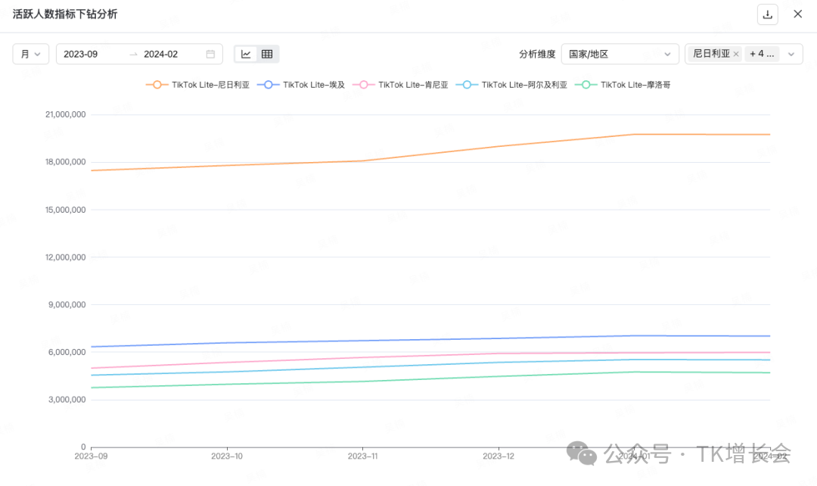Click the 2023-11 x-axis label
The height and width of the screenshot is (486, 817).
coord(362,456)
